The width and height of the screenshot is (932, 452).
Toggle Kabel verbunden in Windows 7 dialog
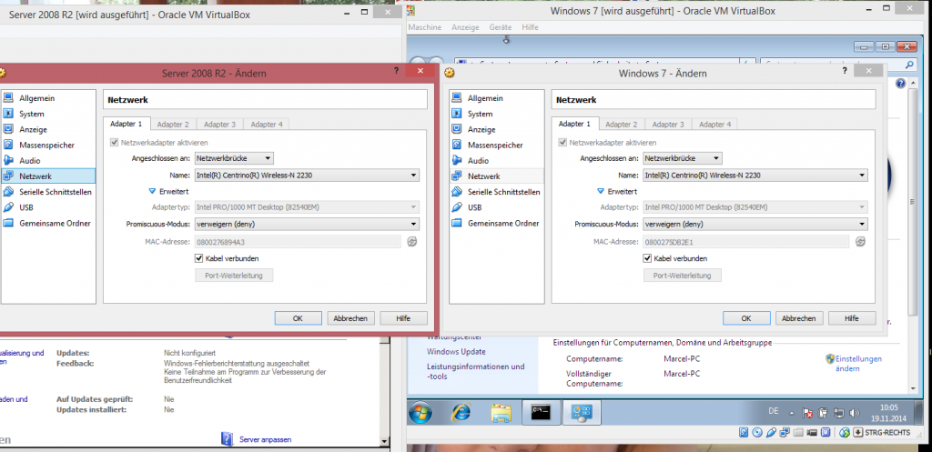648,258
